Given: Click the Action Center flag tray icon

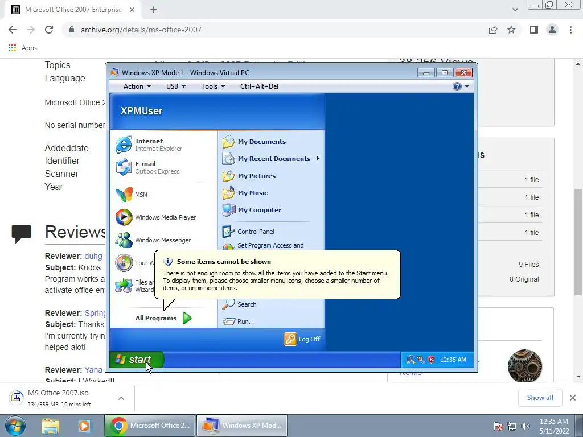Looking at the screenshot, I should [x=498, y=426].
